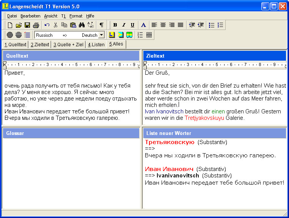Click the green cabinet archive icon
289x218 pixels.
click(x=129, y=35)
